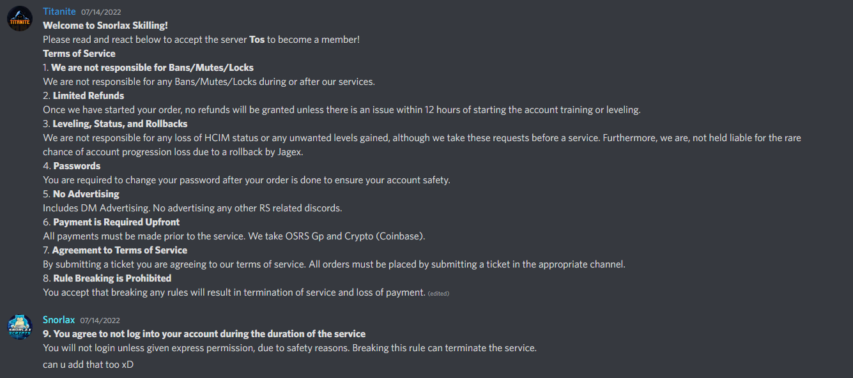Open Titanite's profile via the username
Image resolution: width=853 pixels, height=378 pixels.
coord(59,11)
